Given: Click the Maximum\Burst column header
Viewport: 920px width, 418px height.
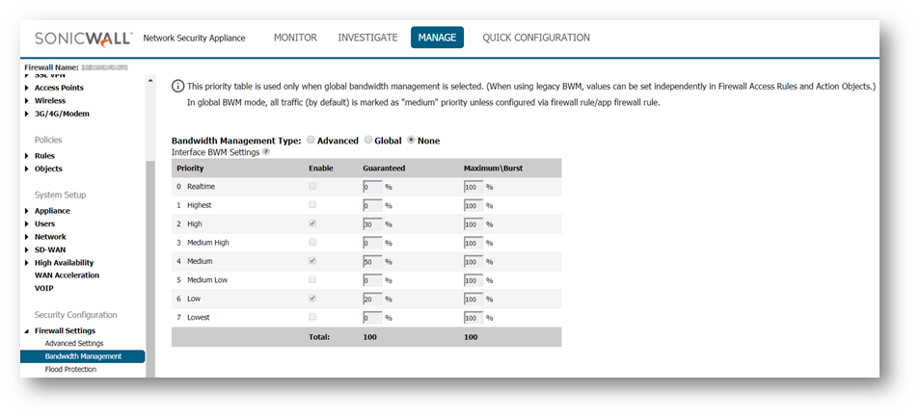Looking at the screenshot, I should pyautogui.click(x=494, y=169).
